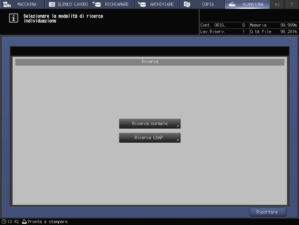Click the 13:42 time display
Image resolution: width=299 pixels, height=225 pixels.
point(13,222)
